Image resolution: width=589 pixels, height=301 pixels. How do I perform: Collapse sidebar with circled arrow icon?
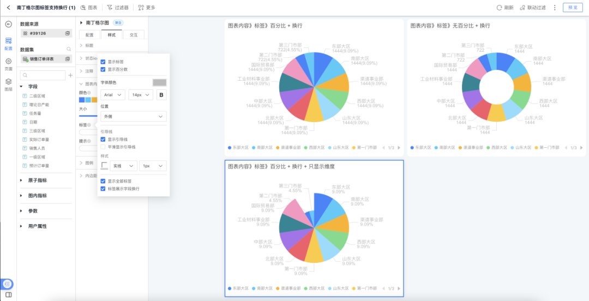[x=8, y=24]
